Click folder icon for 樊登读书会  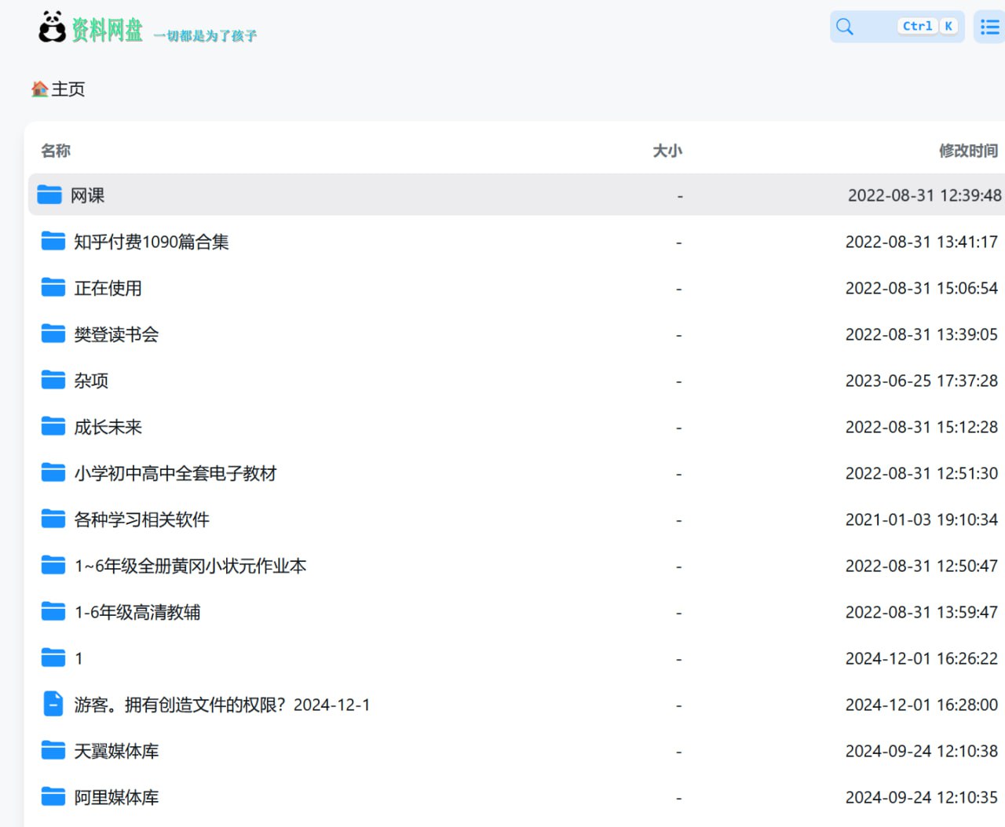53,333
